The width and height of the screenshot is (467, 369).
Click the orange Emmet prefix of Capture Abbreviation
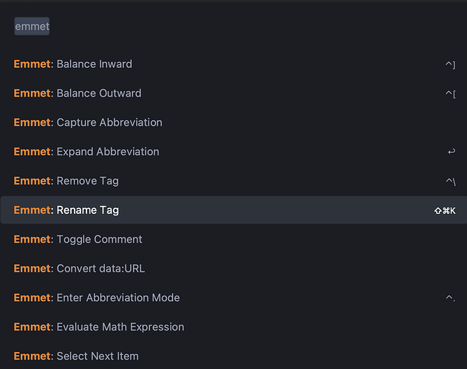point(33,123)
